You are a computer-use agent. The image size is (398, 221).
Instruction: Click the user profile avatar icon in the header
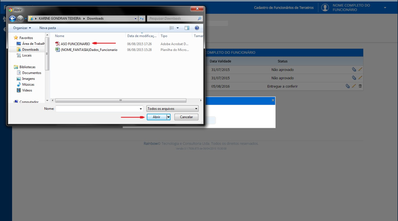[x=325, y=7]
